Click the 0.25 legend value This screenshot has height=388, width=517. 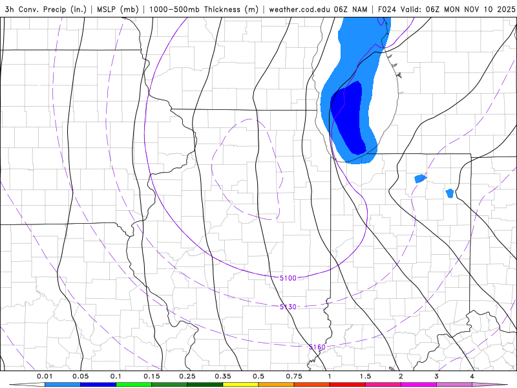187,376
